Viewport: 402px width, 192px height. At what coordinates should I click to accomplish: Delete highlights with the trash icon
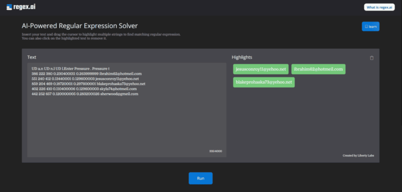[372, 58]
